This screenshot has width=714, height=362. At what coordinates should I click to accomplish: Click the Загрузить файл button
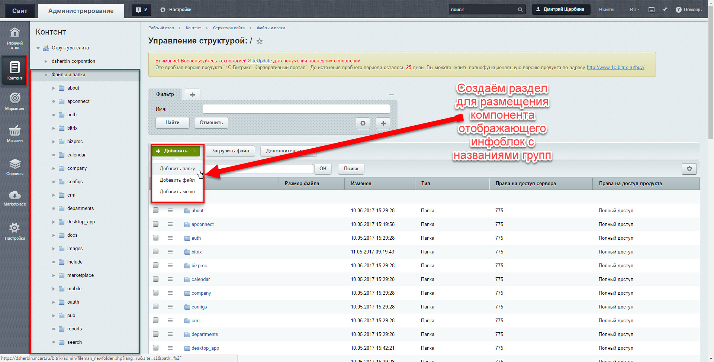230,151
